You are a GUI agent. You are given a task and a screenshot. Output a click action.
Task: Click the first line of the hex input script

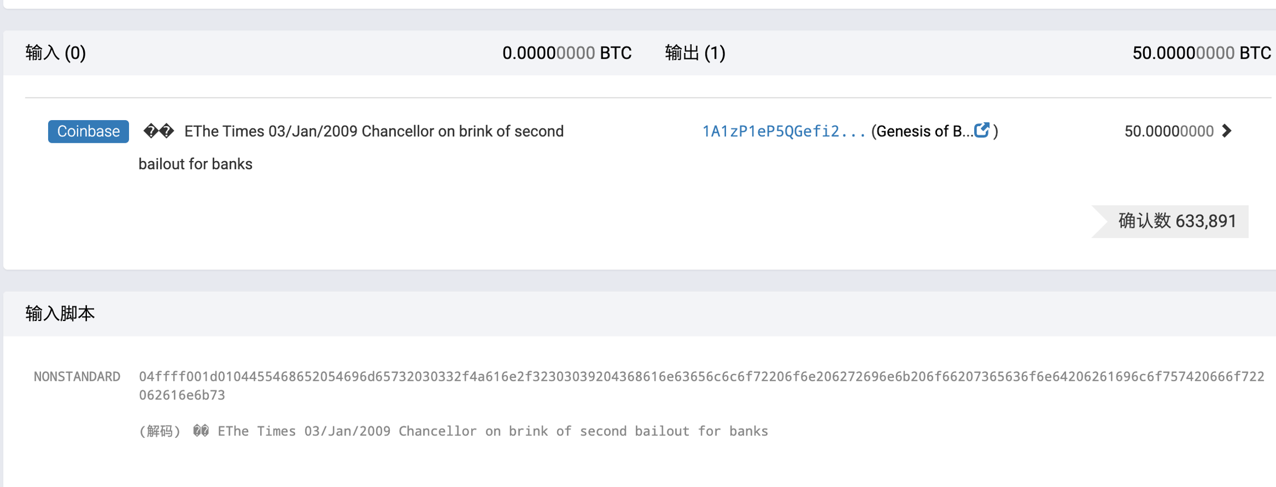701,377
